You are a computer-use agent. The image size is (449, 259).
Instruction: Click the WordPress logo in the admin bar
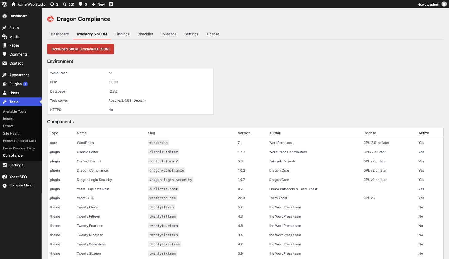coord(4,4)
